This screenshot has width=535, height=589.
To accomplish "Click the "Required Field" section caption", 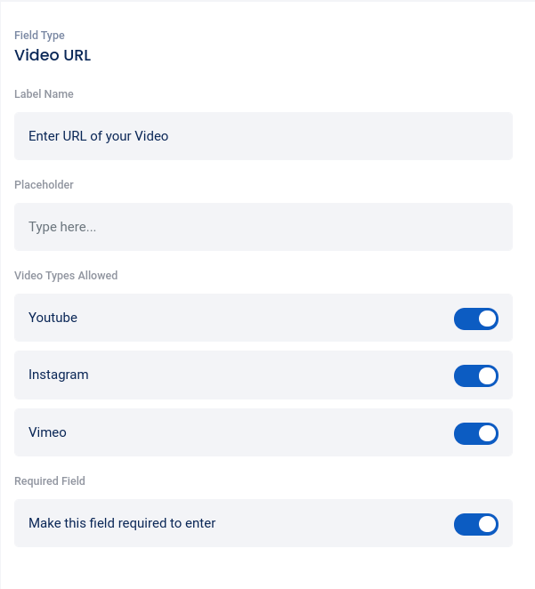I will [50, 480].
